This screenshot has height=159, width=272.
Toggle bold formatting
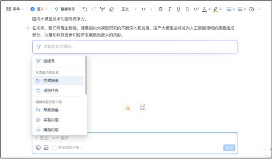click(x=161, y=9)
